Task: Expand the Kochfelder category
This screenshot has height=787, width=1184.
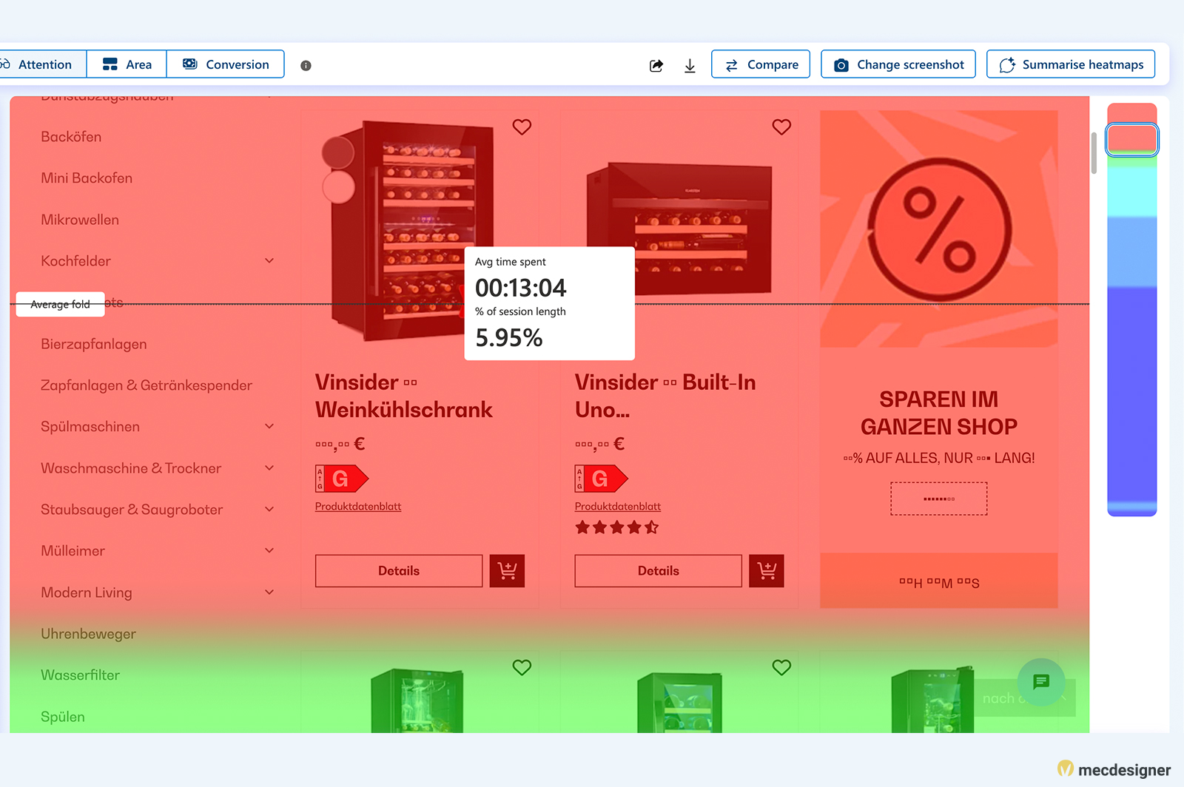Action: click(269, 261)
